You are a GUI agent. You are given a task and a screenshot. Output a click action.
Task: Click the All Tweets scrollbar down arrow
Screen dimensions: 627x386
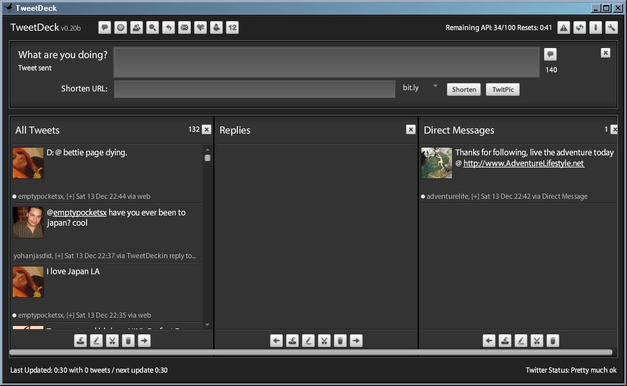(207, 325)
